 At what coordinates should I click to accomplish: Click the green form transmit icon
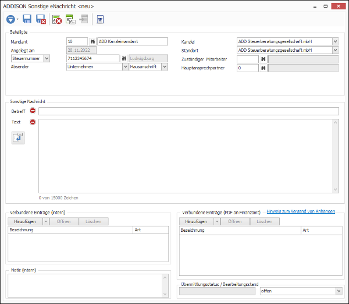pyautogui.click(x=70, y=19)
